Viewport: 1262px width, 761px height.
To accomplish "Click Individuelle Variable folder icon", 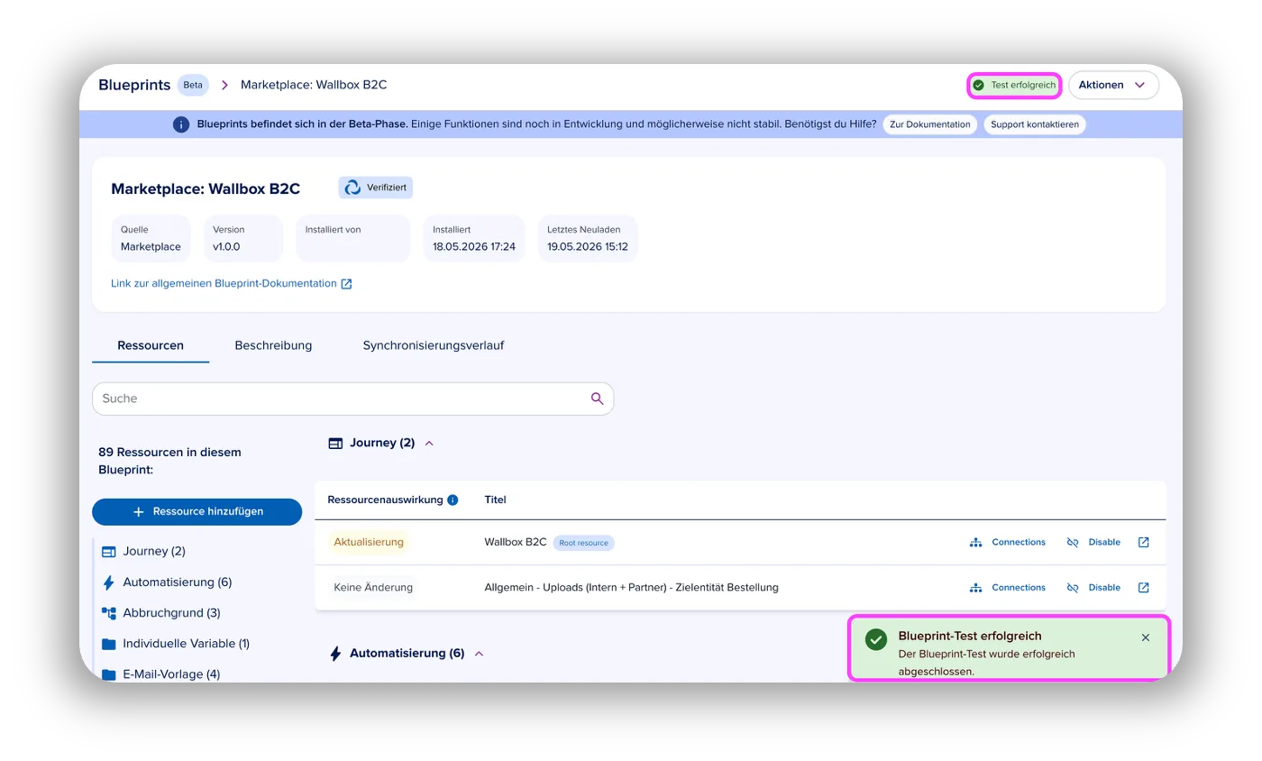I will click(x=109, y=644).
